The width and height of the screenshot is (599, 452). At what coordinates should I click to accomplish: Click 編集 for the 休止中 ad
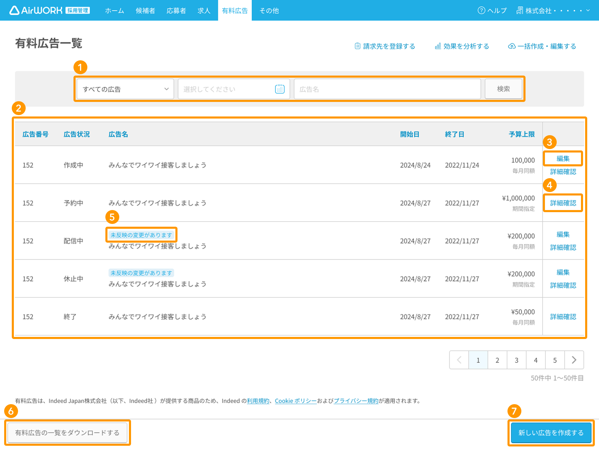coord(563,272)
